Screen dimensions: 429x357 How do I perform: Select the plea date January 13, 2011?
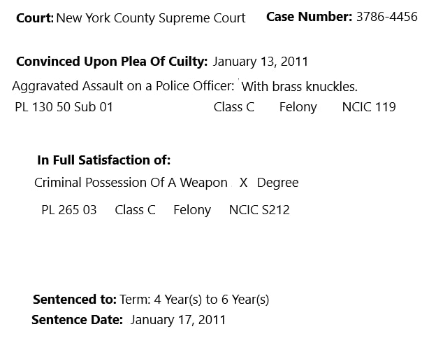(x=261, y=62)
